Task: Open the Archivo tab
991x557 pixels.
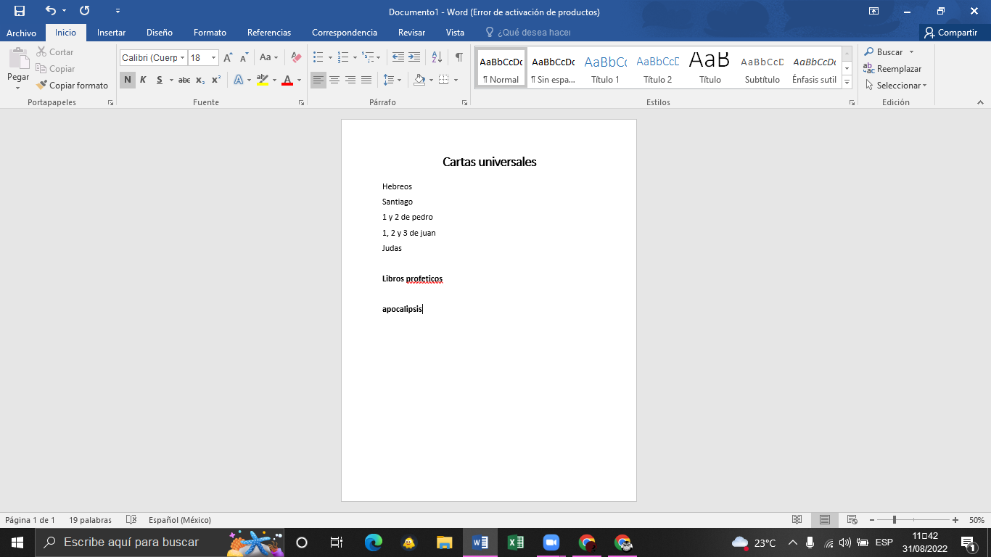Action: pyautogui.click(x=21, y=33)
